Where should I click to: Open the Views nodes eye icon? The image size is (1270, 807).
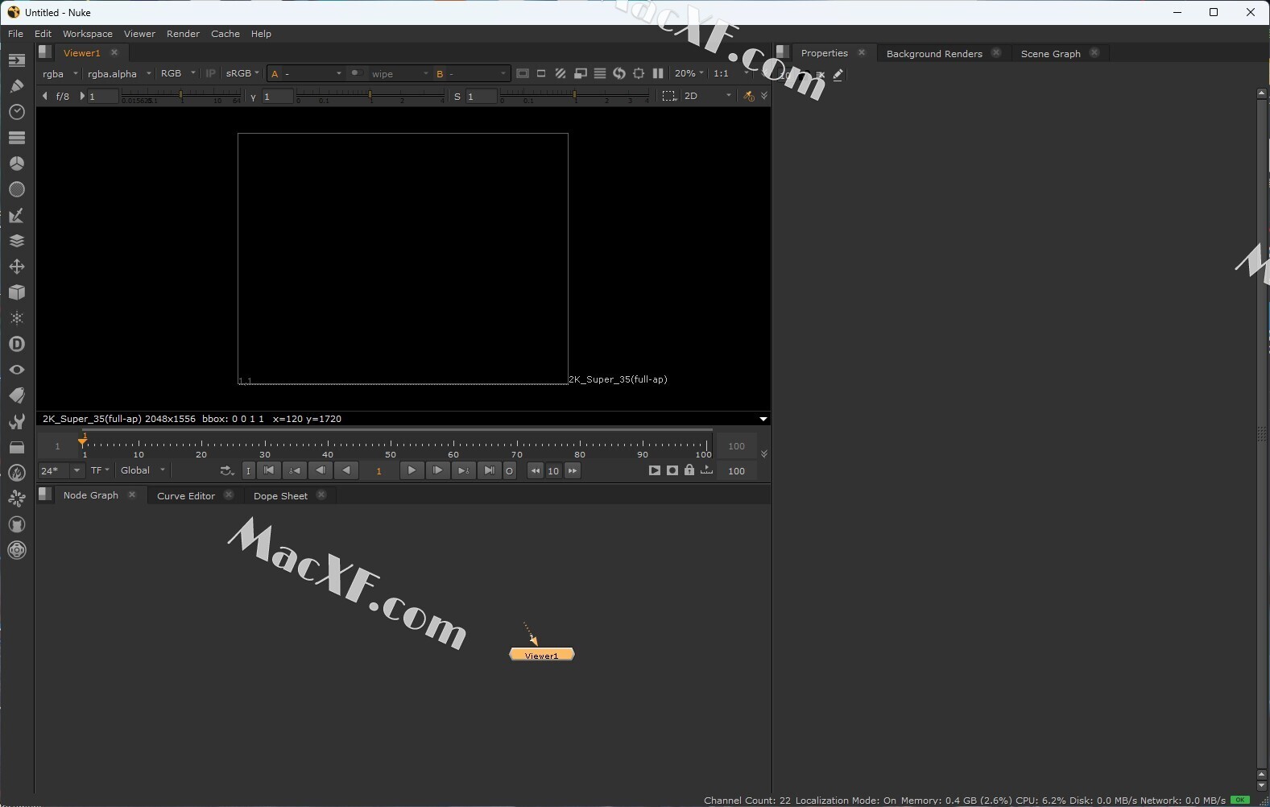16,370
